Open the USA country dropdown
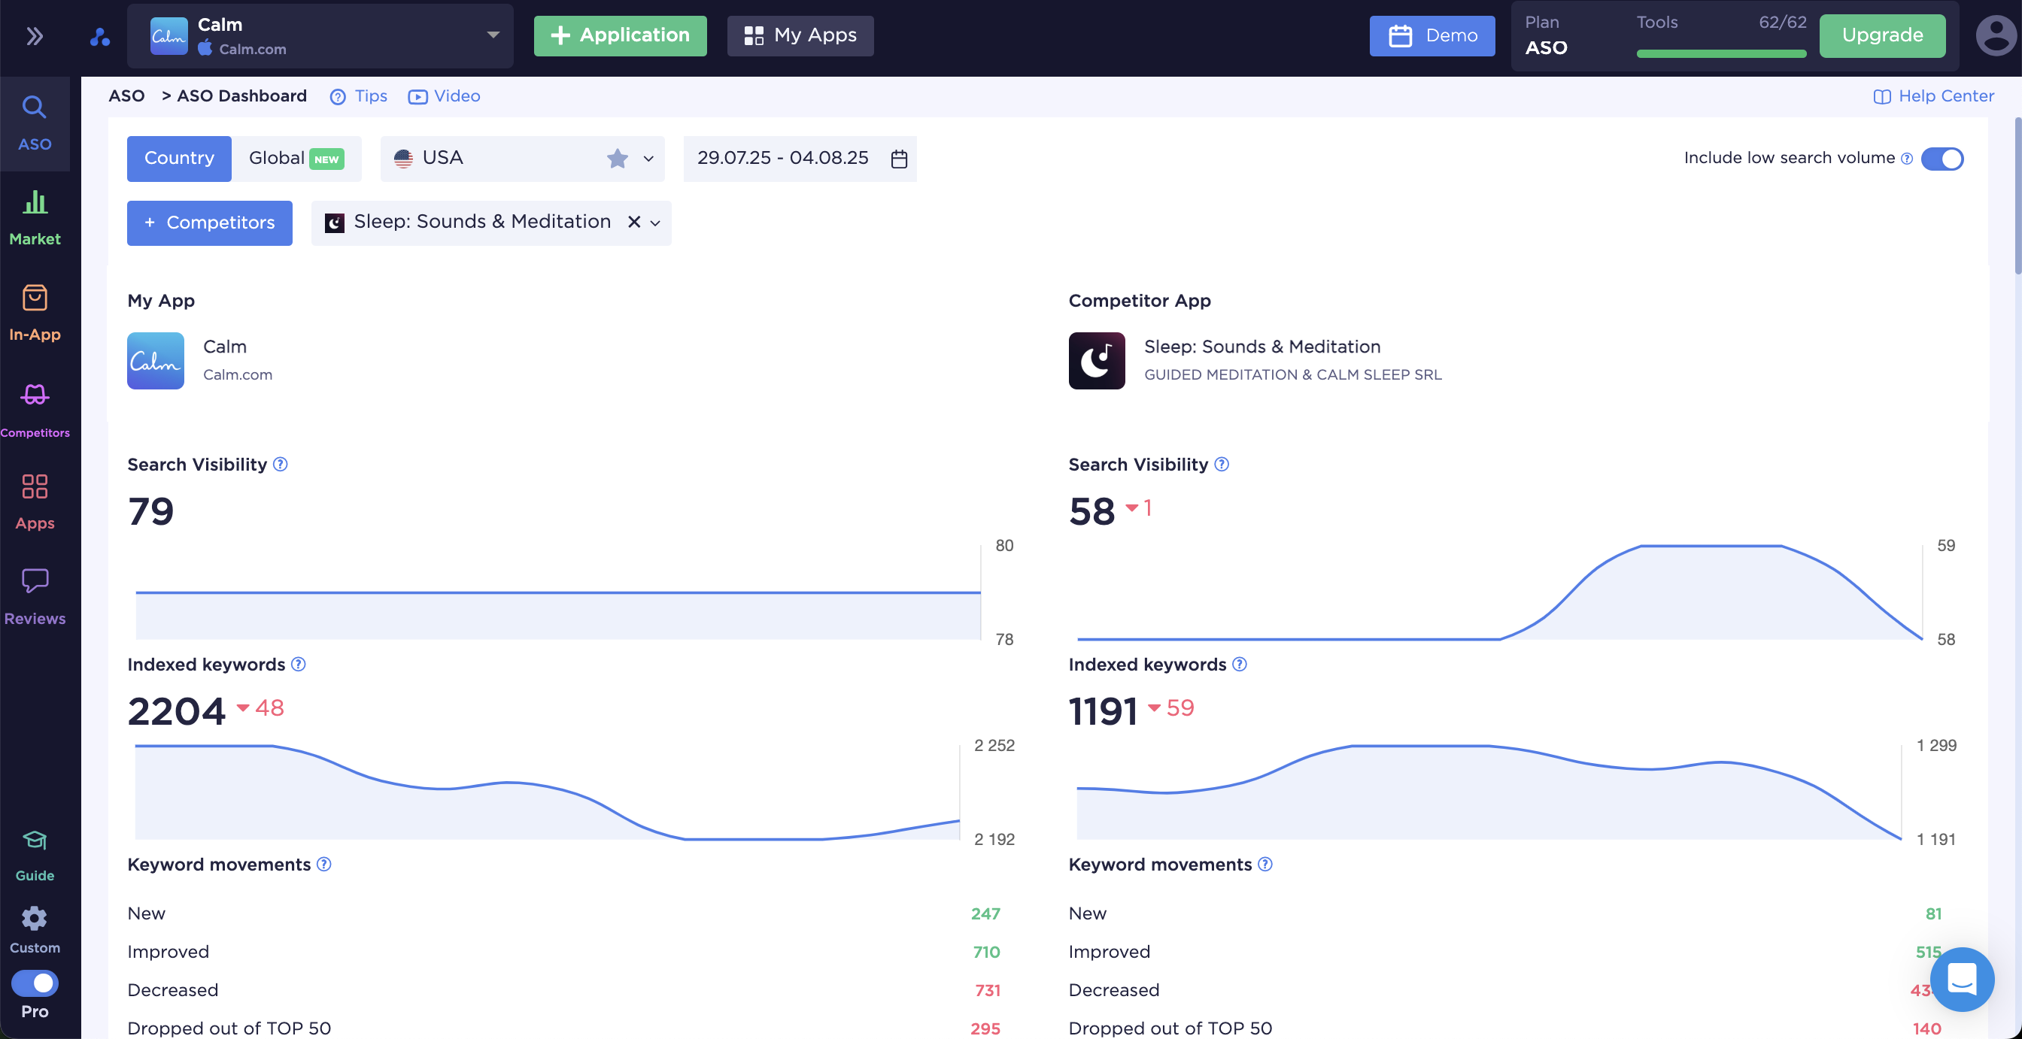2022x1039 pixels. [522, 159]
